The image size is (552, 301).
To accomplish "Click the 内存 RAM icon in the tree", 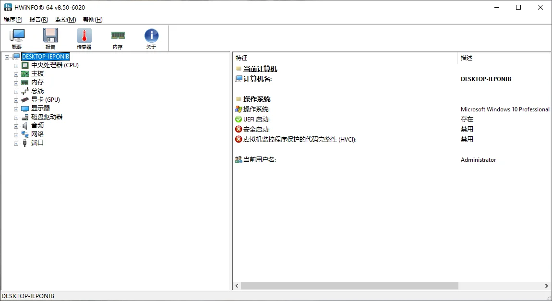I will coord(25,83).
